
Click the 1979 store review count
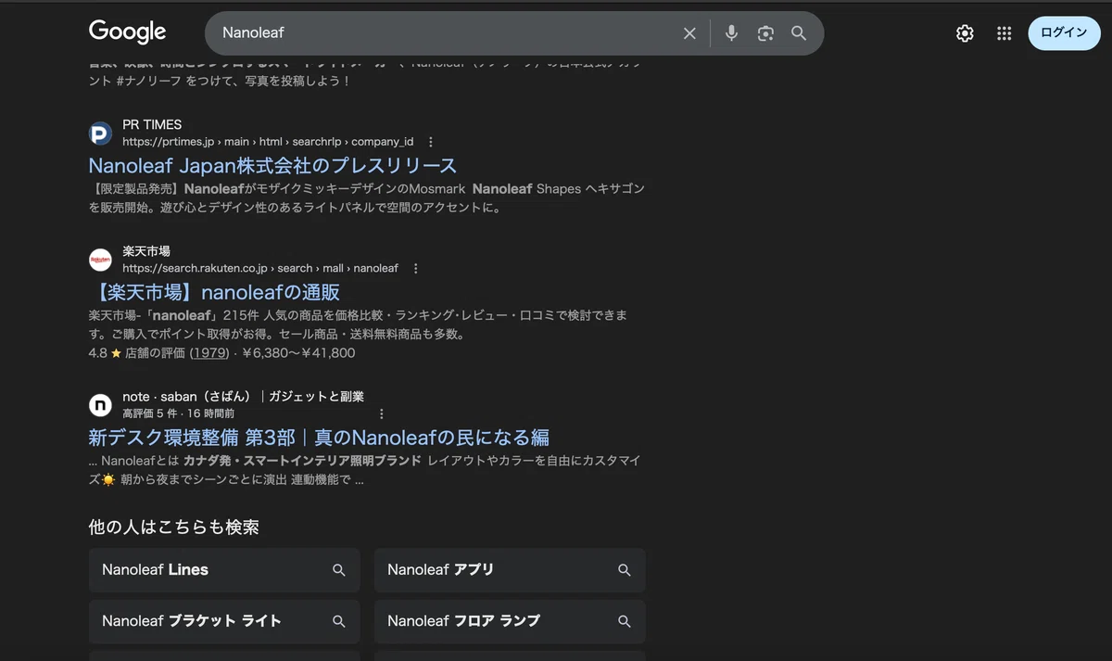[208, 353]
